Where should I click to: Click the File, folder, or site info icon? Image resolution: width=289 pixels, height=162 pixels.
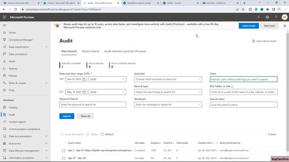[x=232, y=86]
